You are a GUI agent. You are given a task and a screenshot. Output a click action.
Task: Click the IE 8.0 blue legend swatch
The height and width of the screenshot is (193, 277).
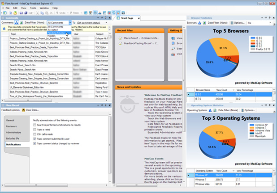253,38
